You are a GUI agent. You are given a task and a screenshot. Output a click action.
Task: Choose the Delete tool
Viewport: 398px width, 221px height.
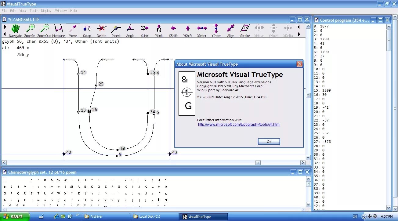pyautogui.click(x=101, y=31)
